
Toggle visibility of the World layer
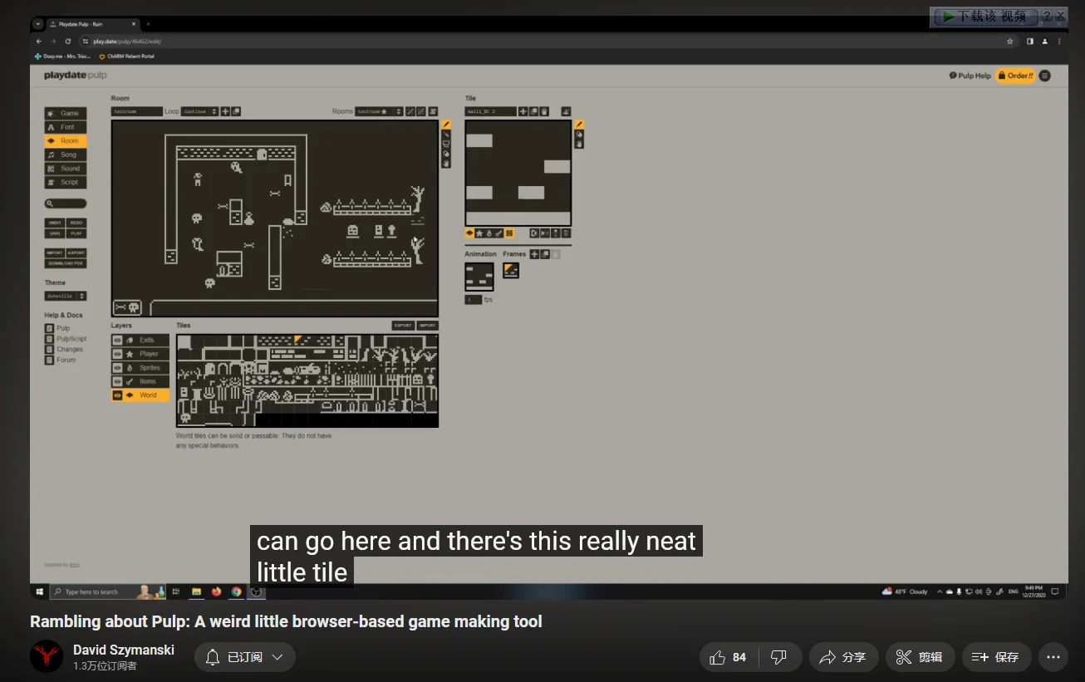(117, 395)
